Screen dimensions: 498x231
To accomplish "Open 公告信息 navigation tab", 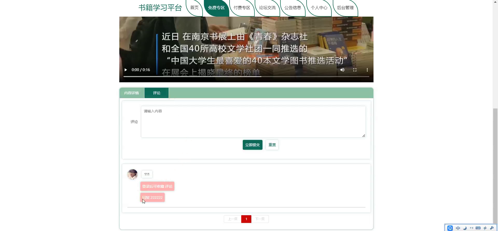I will click(293, 8).
